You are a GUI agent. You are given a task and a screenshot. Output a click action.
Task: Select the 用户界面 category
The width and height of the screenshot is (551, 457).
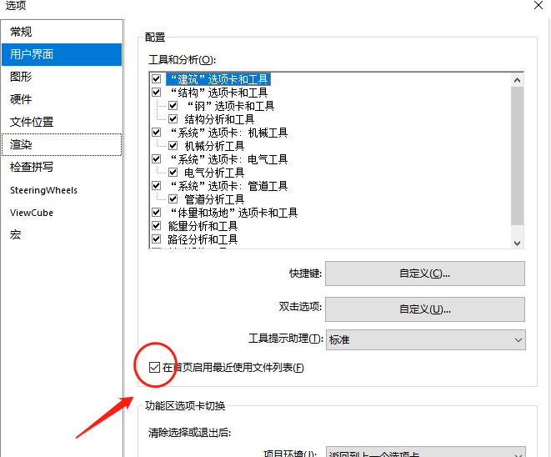(62, 54)
